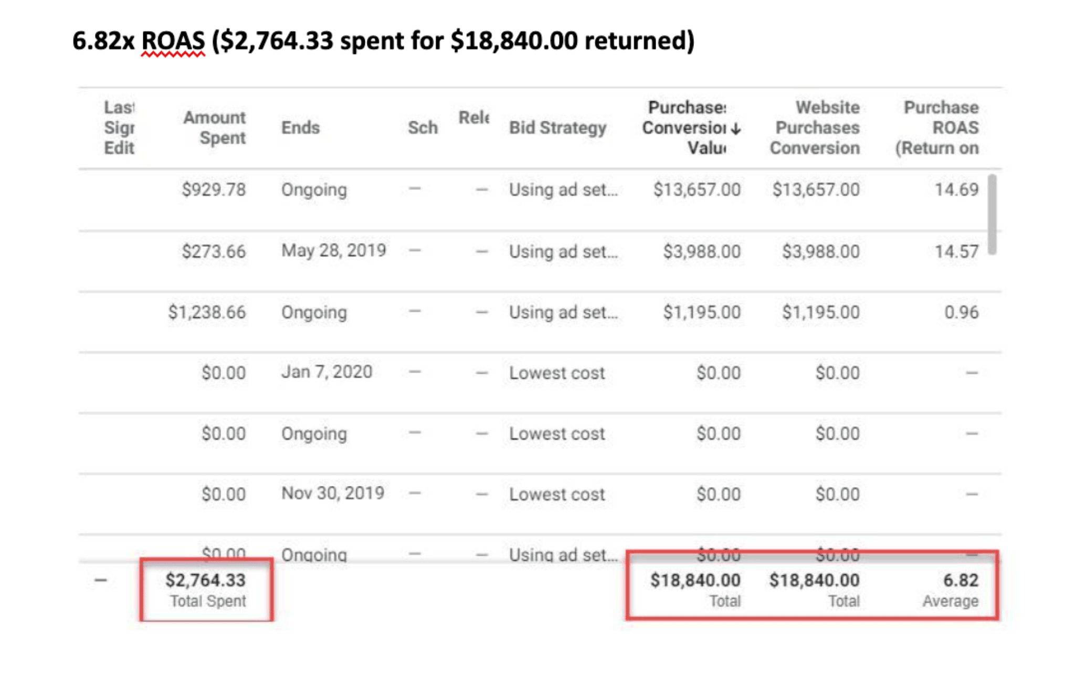This screenshot has width=1075, height=676.
Task: Click the May 28, 2019 end date
Action: pyautogui.click(x=333, y=250)
